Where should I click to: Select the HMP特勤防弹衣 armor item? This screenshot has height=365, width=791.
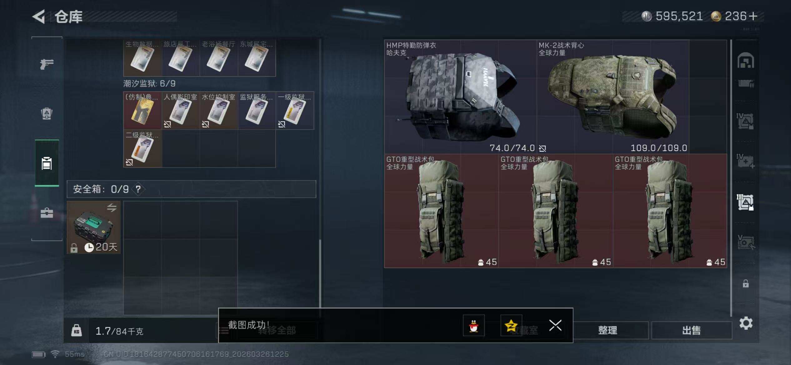460,96
